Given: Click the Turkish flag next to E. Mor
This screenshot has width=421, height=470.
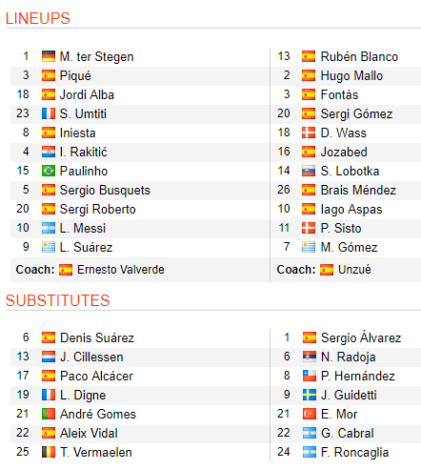Looking at the screenshot, I should pos(310,414).
